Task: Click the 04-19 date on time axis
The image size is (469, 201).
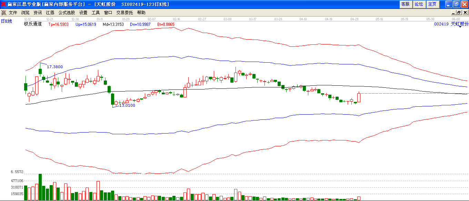Action: click(x=329, y=19)
